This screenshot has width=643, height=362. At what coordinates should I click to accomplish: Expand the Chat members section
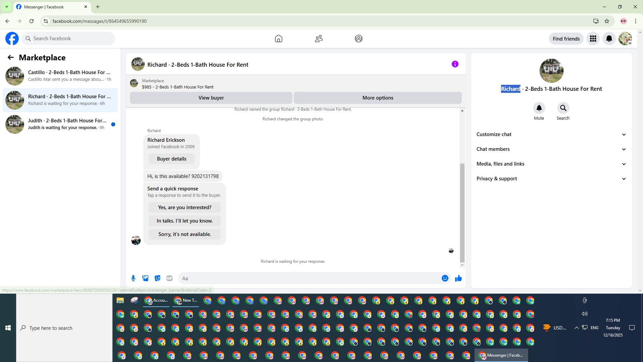(x=551, y=149)
